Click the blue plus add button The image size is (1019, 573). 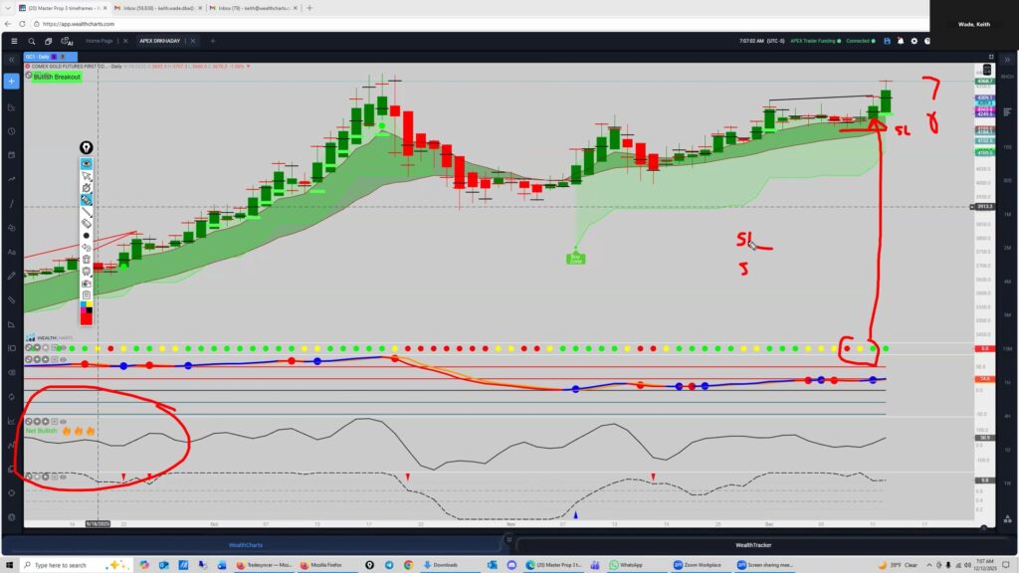pyautogui.click(x=11, y=81)
